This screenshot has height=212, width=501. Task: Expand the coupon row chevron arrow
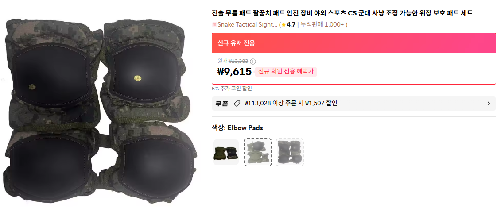click(x=489, y=104)
